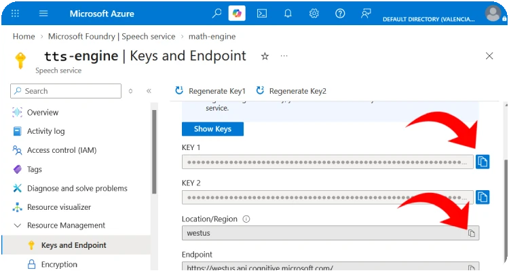Click the Encryption lock icon
509x273 pixels.
click(x=31, y=264)
